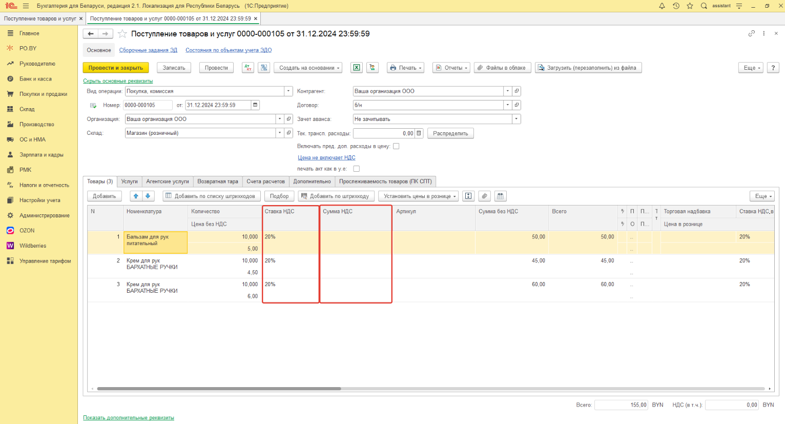Open 'Банк и касса' sidebar section
Viewport: 785px width, 424px height.
pyautogui.click(x=35, y=79)
